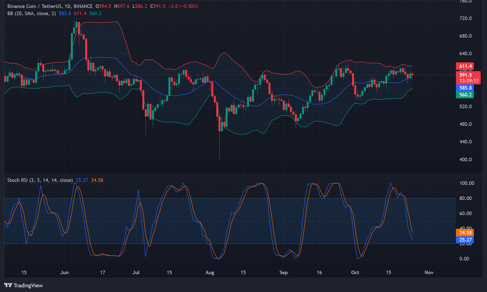Click the Jun date on time axis
This screenshot has height=292, width=487.
point(64,272)
